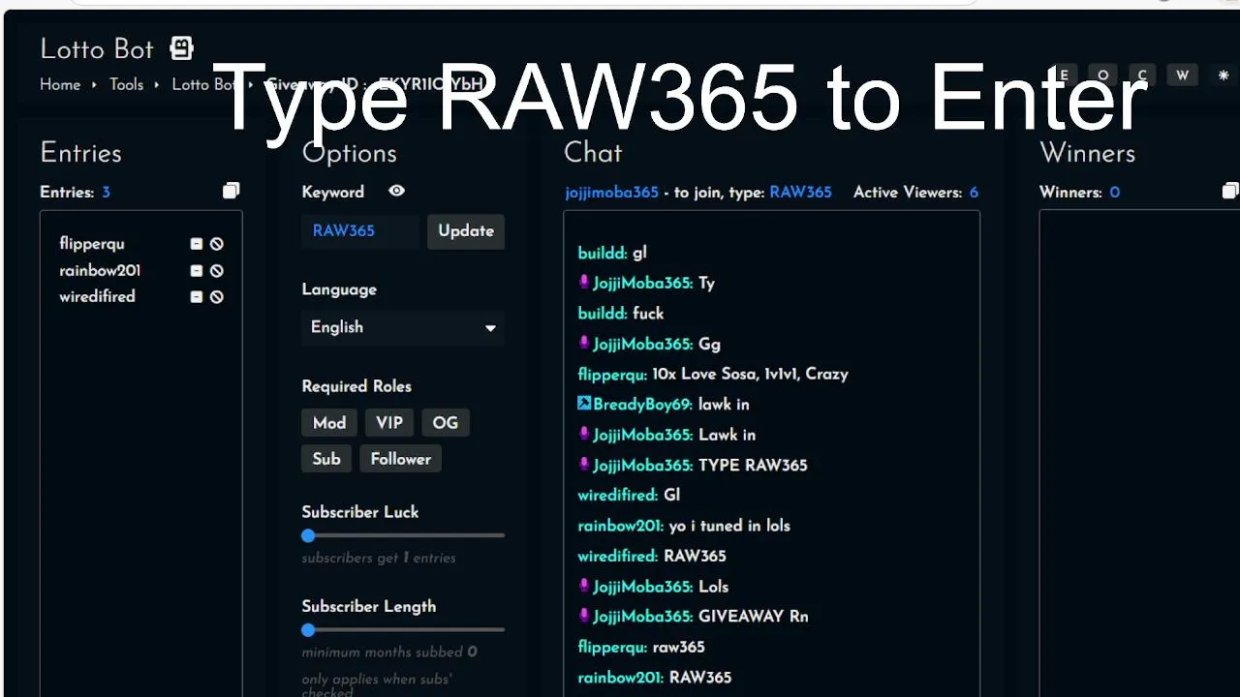Toggle keyword visibility eye icon
Image resolution: width=1240 pixels, height=697 pixels.
(396, 191)
